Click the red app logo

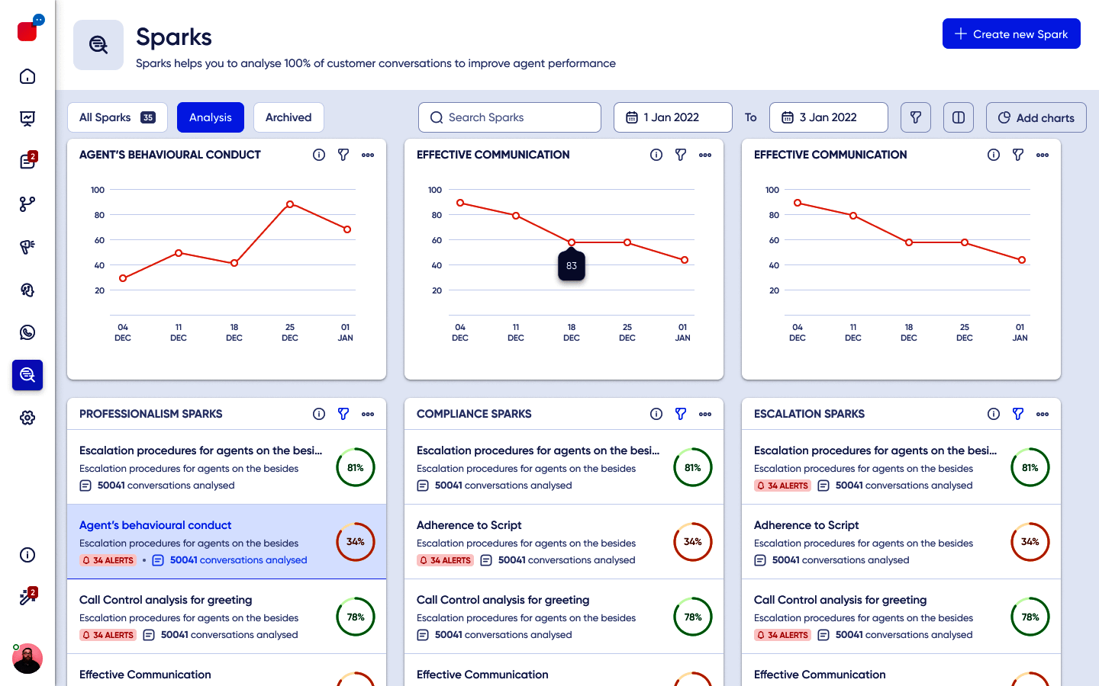(x=27, y=31)
